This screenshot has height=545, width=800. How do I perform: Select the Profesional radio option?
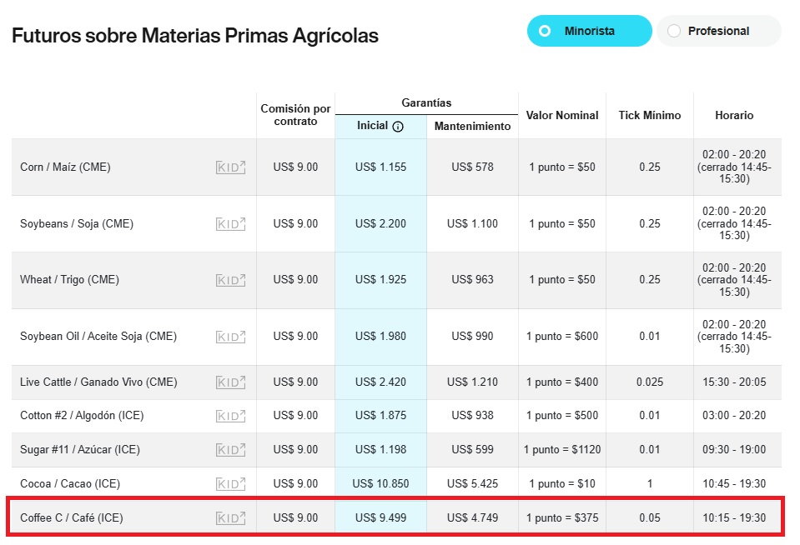[x=675, y=31]
